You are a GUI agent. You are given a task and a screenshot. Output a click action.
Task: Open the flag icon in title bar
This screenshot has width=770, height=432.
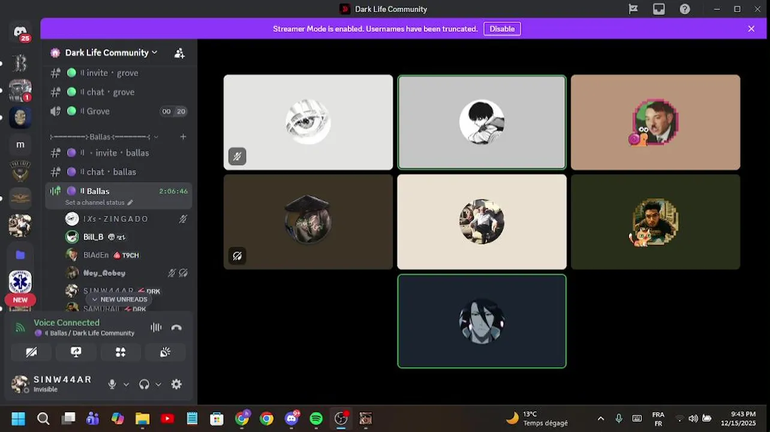(x=633, y=9)
